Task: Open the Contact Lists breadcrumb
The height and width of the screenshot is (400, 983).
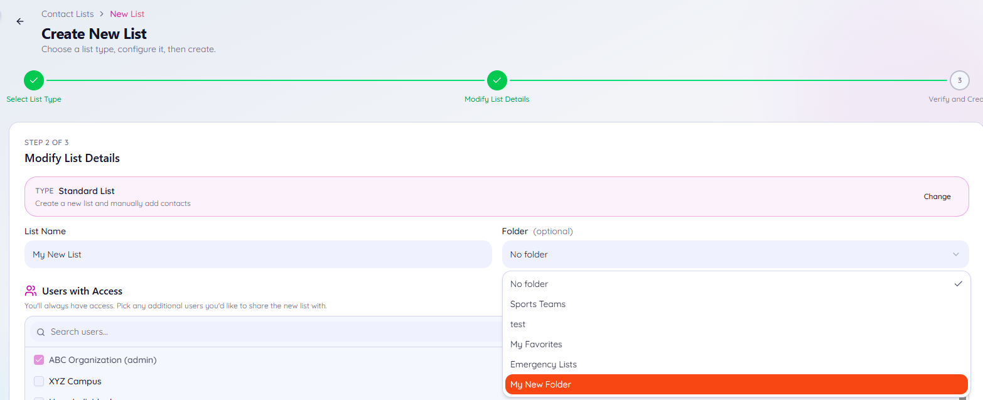Action: coord(68,14)
